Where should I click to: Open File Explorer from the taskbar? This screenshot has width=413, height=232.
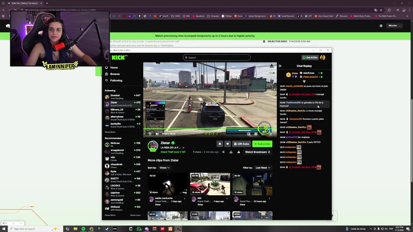pos(76,229)
